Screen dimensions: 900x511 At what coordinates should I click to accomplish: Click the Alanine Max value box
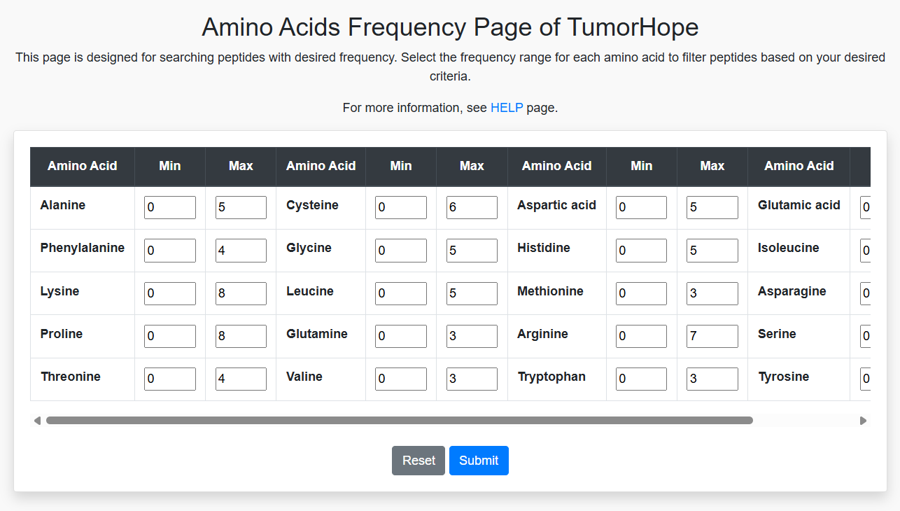tap(241, 207)
